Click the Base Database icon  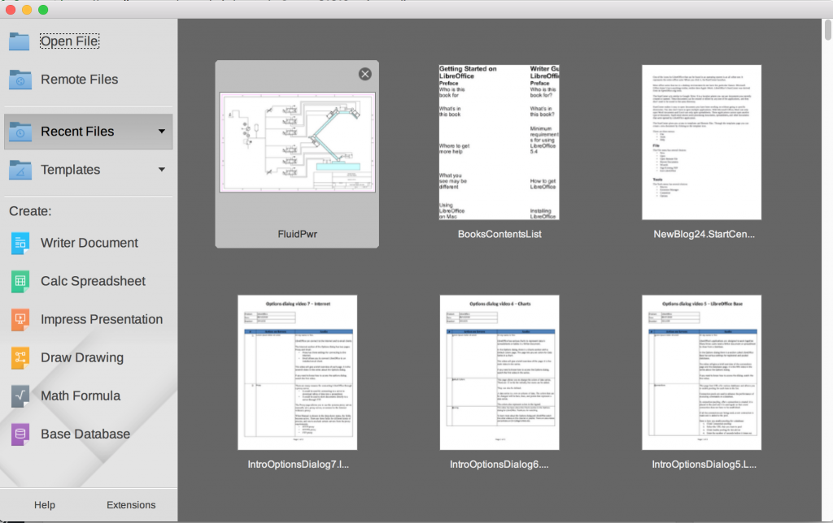20,434
